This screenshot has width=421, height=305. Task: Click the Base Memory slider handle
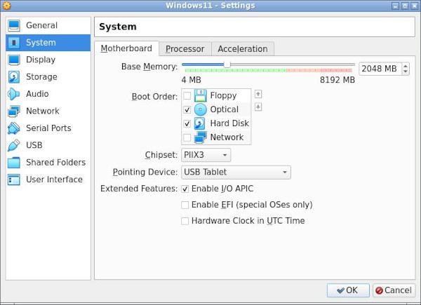click(x=227, y=65)
